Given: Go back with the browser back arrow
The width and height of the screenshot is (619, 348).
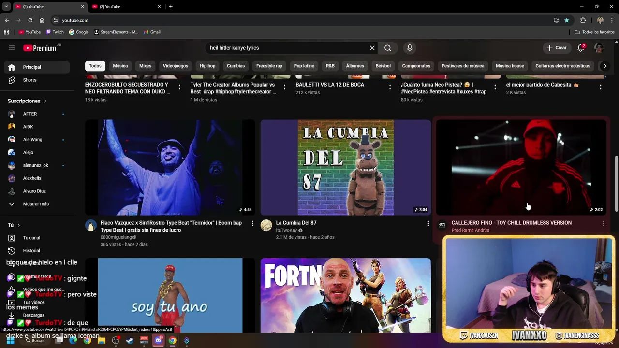Looking at the screenshot, I should tap(7, 20).
